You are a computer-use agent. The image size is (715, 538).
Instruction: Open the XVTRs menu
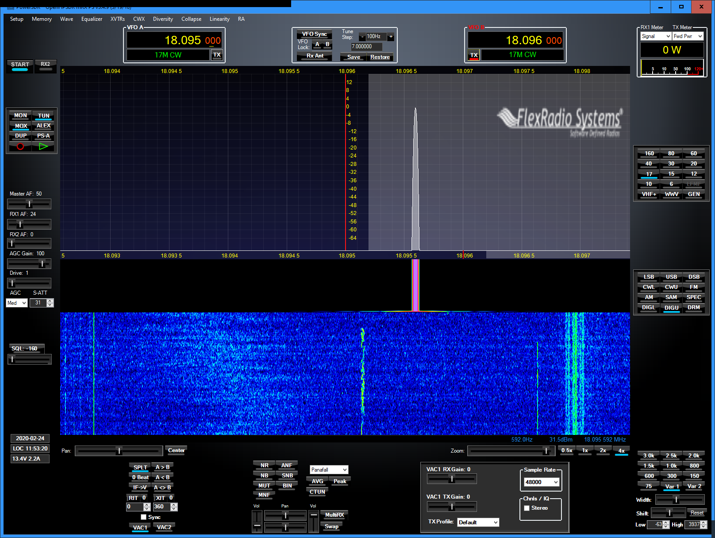[x=118, y=19]
